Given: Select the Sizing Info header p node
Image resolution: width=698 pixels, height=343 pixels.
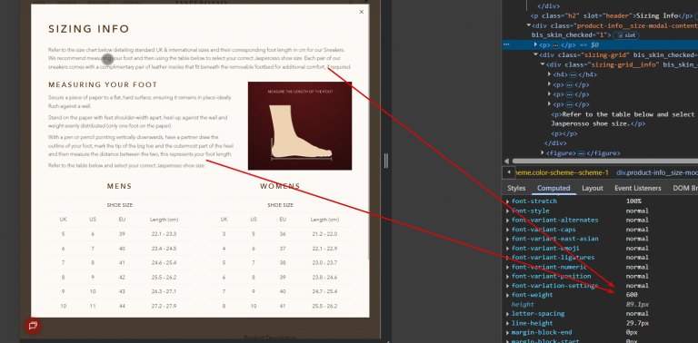Looking at the screenshot, I should 611,16.
